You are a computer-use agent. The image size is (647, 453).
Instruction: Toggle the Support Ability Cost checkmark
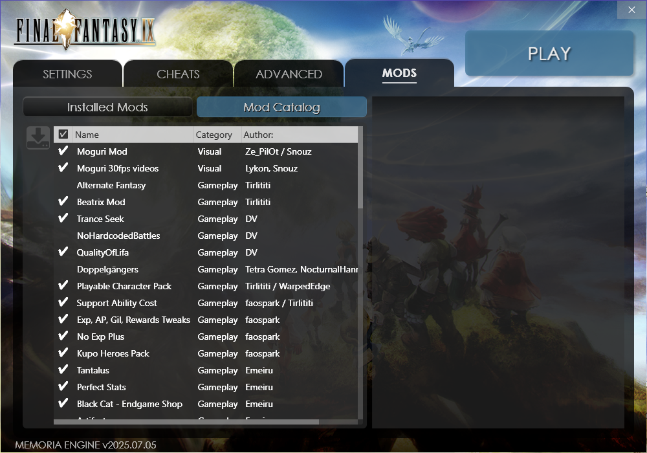click(x=63, y=302)
